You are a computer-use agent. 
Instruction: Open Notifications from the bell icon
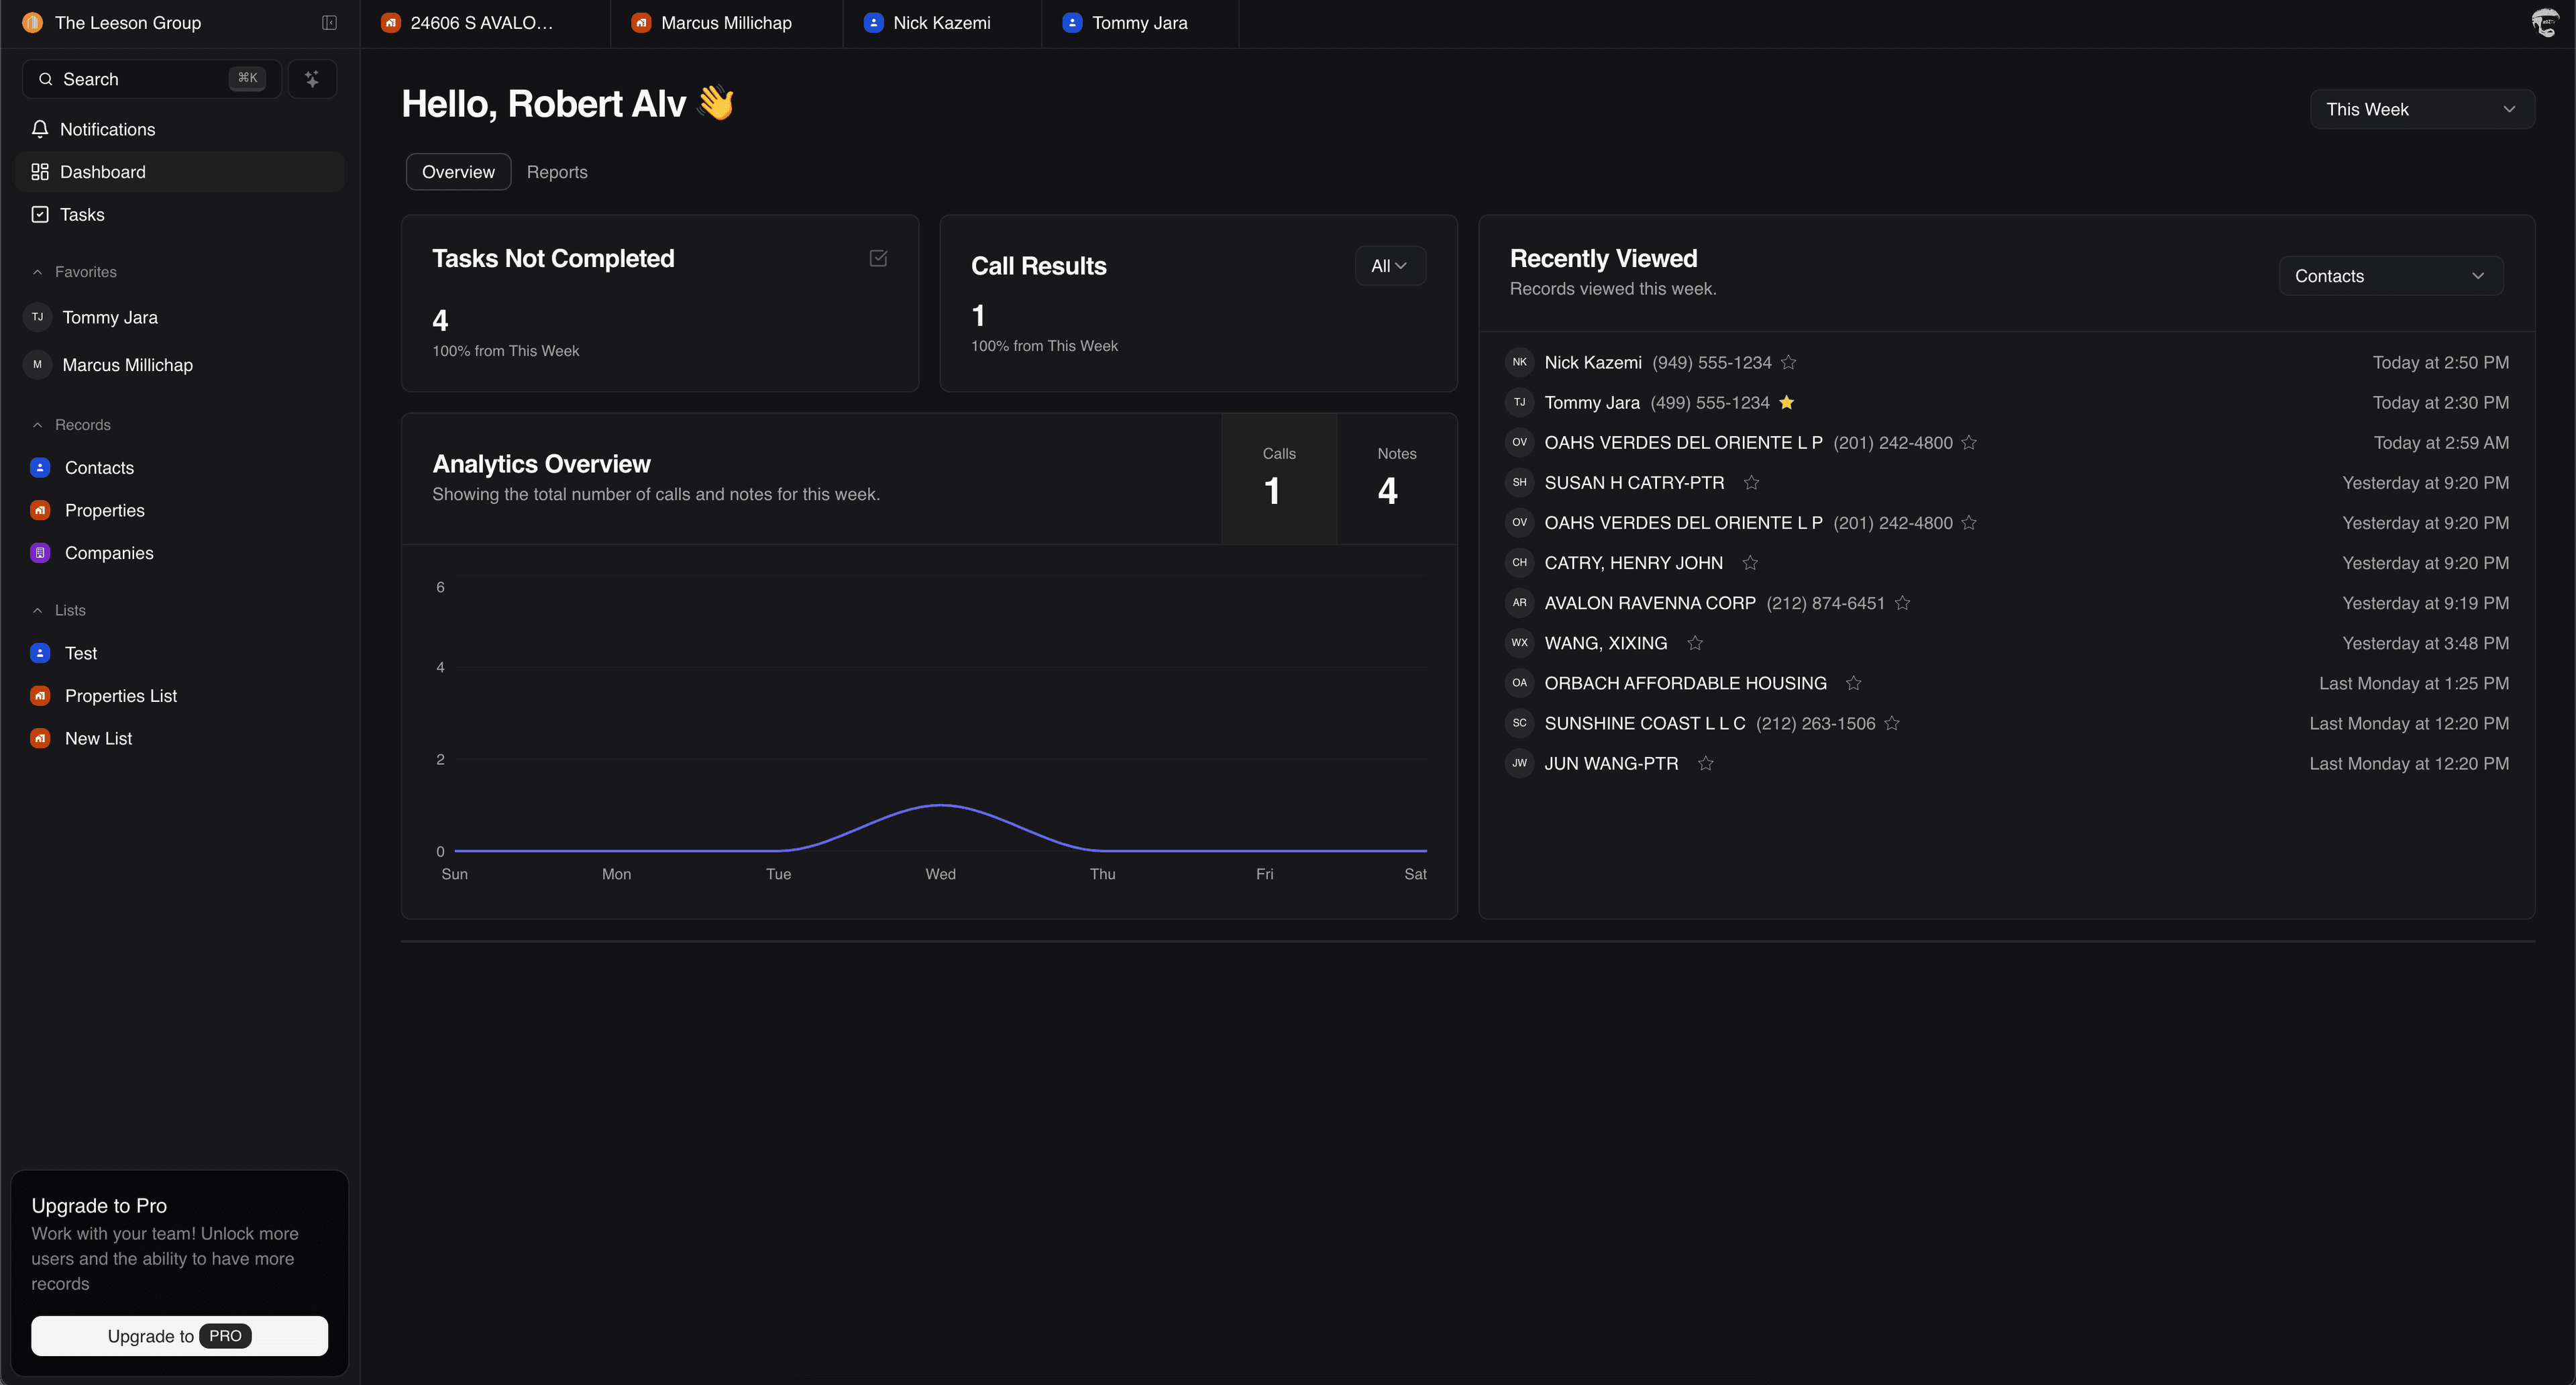point(40,129)
